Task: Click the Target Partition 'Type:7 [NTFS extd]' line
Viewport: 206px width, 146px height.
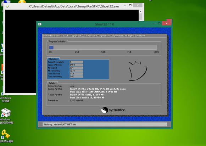Action: click(x=87, y=95)
